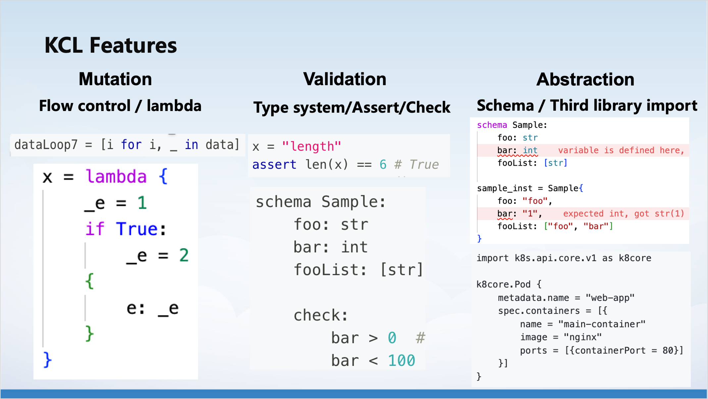Screen dimensions: 708x399
Task: Click the 'e: _e' line
Action: pos(153,308)
